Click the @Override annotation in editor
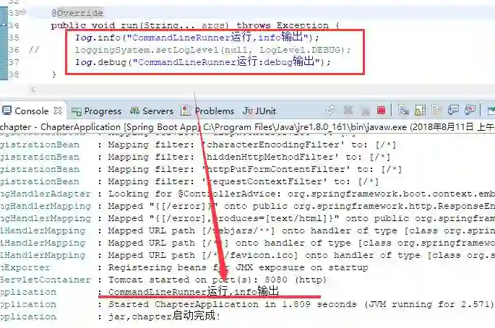 (77, 13)
